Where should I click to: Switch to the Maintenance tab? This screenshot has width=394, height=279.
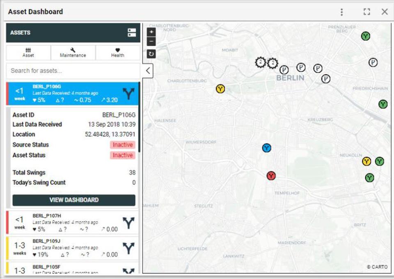click(73, 53)
